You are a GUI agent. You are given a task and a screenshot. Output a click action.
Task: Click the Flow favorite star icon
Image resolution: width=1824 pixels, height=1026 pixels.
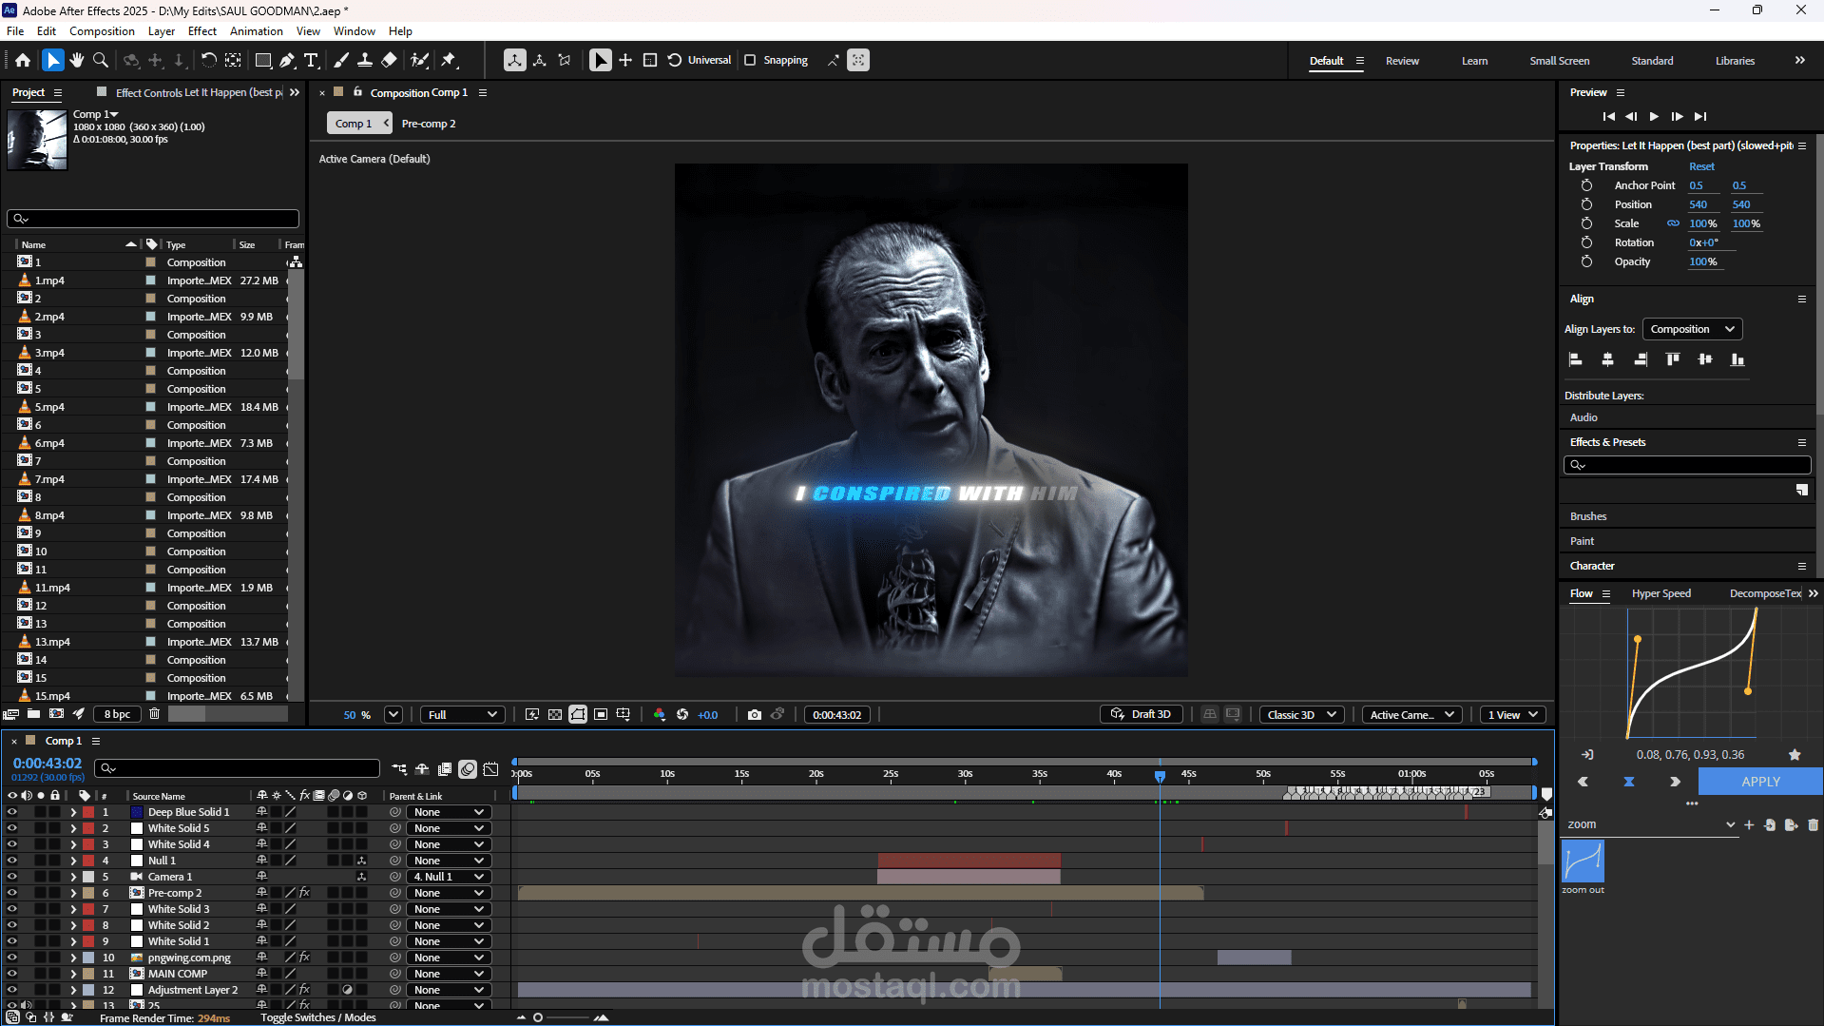click(1795, 755)
